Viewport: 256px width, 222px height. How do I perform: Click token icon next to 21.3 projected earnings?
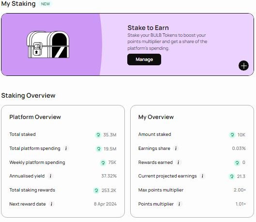tap(231, 177)
